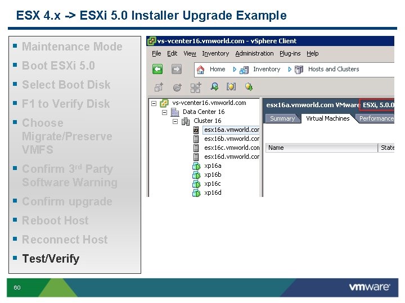Select esx16d.vmworld.com host in tree

(x=231, y=157)
